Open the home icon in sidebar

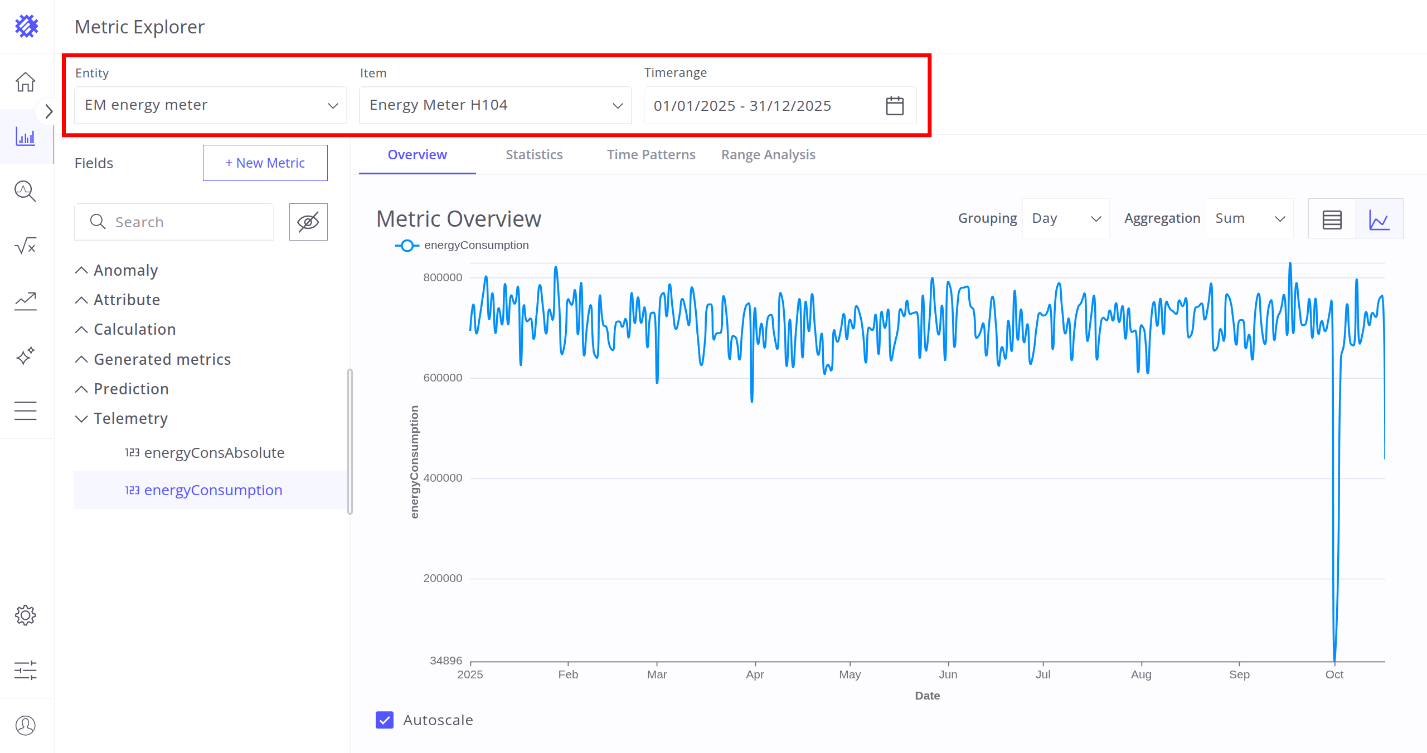tap(26, 82)
